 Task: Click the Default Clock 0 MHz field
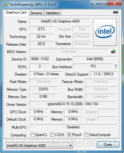[39, 119]
